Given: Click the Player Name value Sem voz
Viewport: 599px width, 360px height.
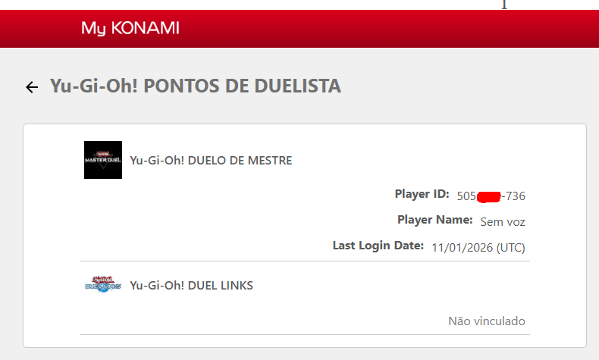Looking at the screenshot, I should 503,222.
